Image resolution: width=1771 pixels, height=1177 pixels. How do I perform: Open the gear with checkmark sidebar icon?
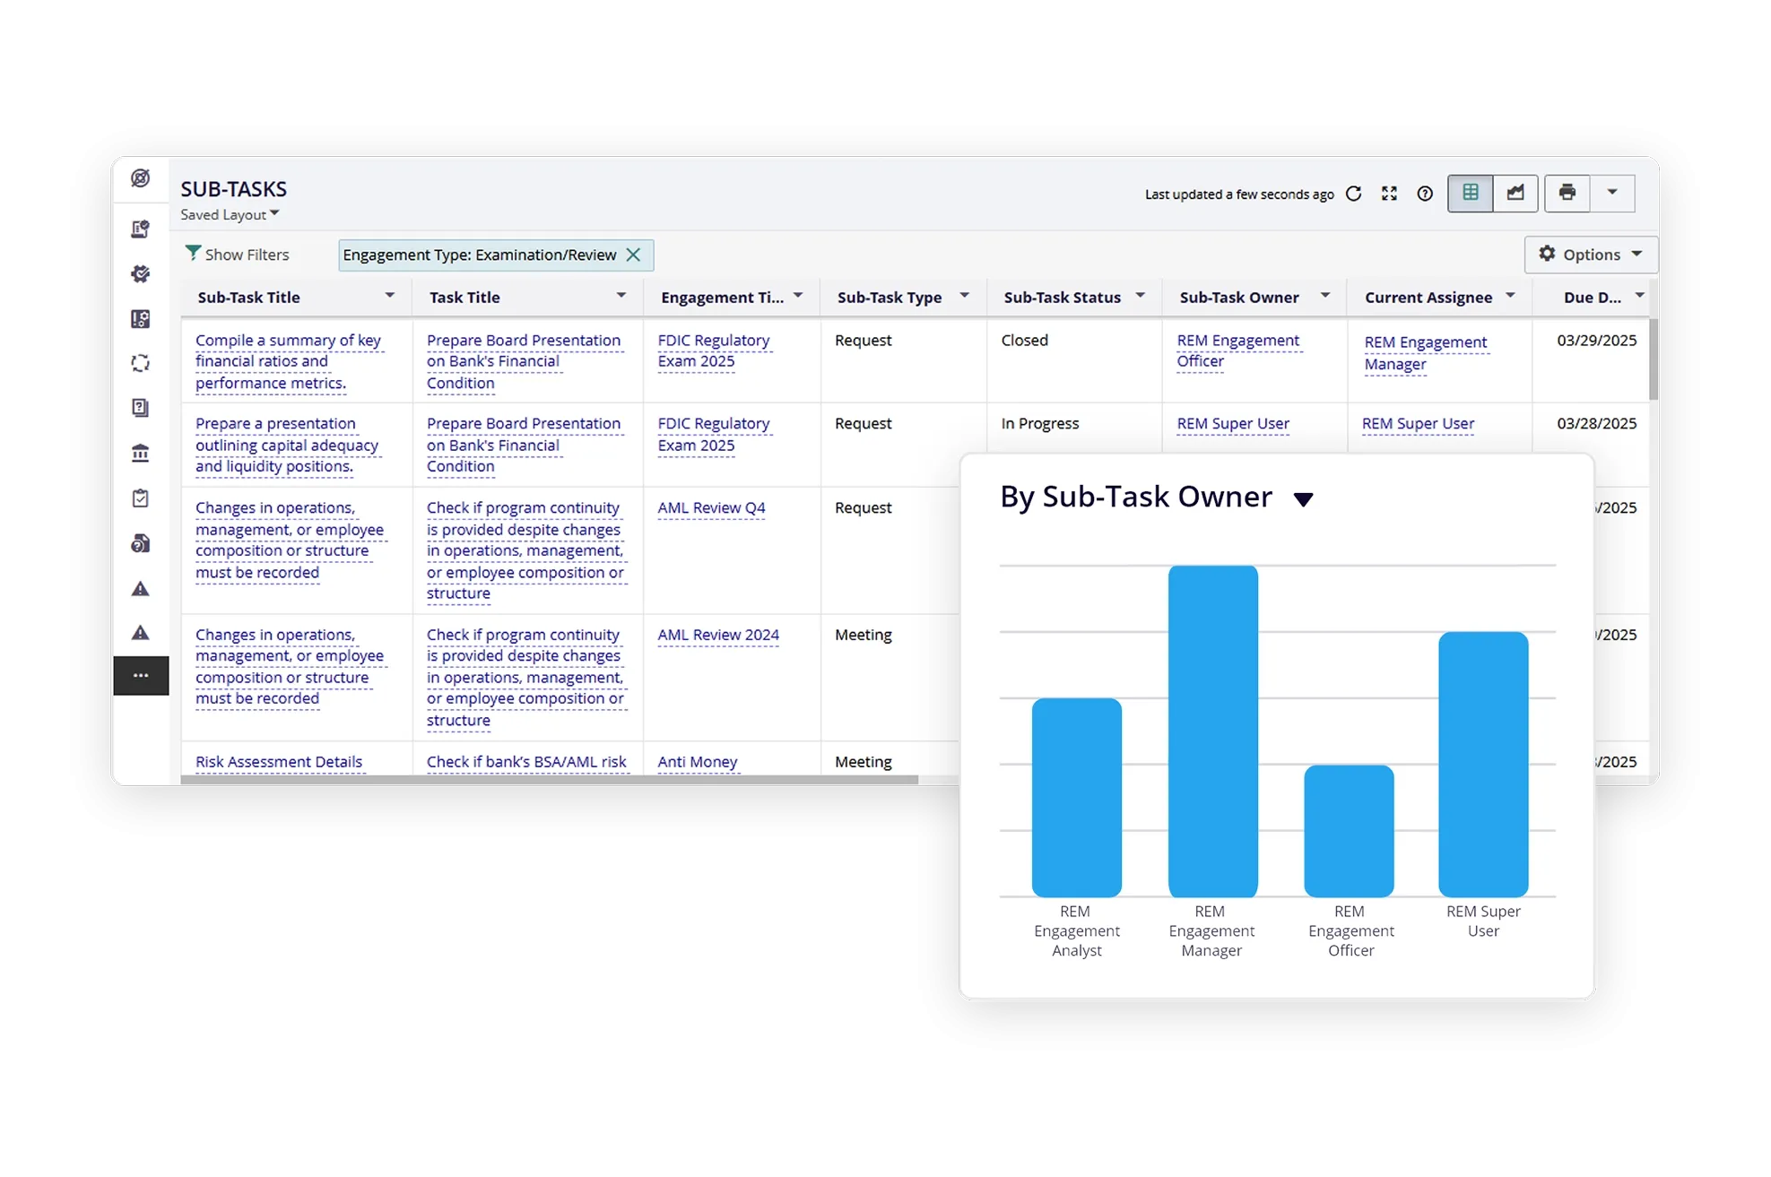click(141, 273)
